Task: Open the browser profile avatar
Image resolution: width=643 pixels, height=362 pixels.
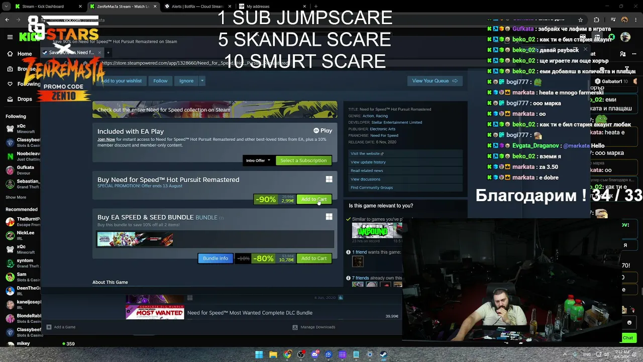Action: pos(624,20)
